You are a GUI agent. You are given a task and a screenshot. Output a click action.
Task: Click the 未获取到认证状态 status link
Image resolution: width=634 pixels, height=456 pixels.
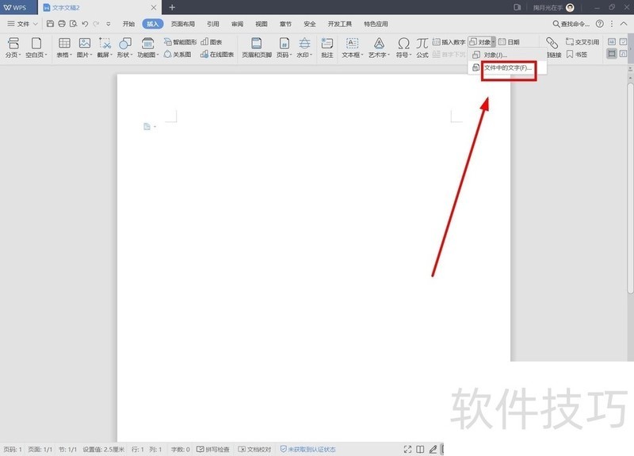click(308, 449)
